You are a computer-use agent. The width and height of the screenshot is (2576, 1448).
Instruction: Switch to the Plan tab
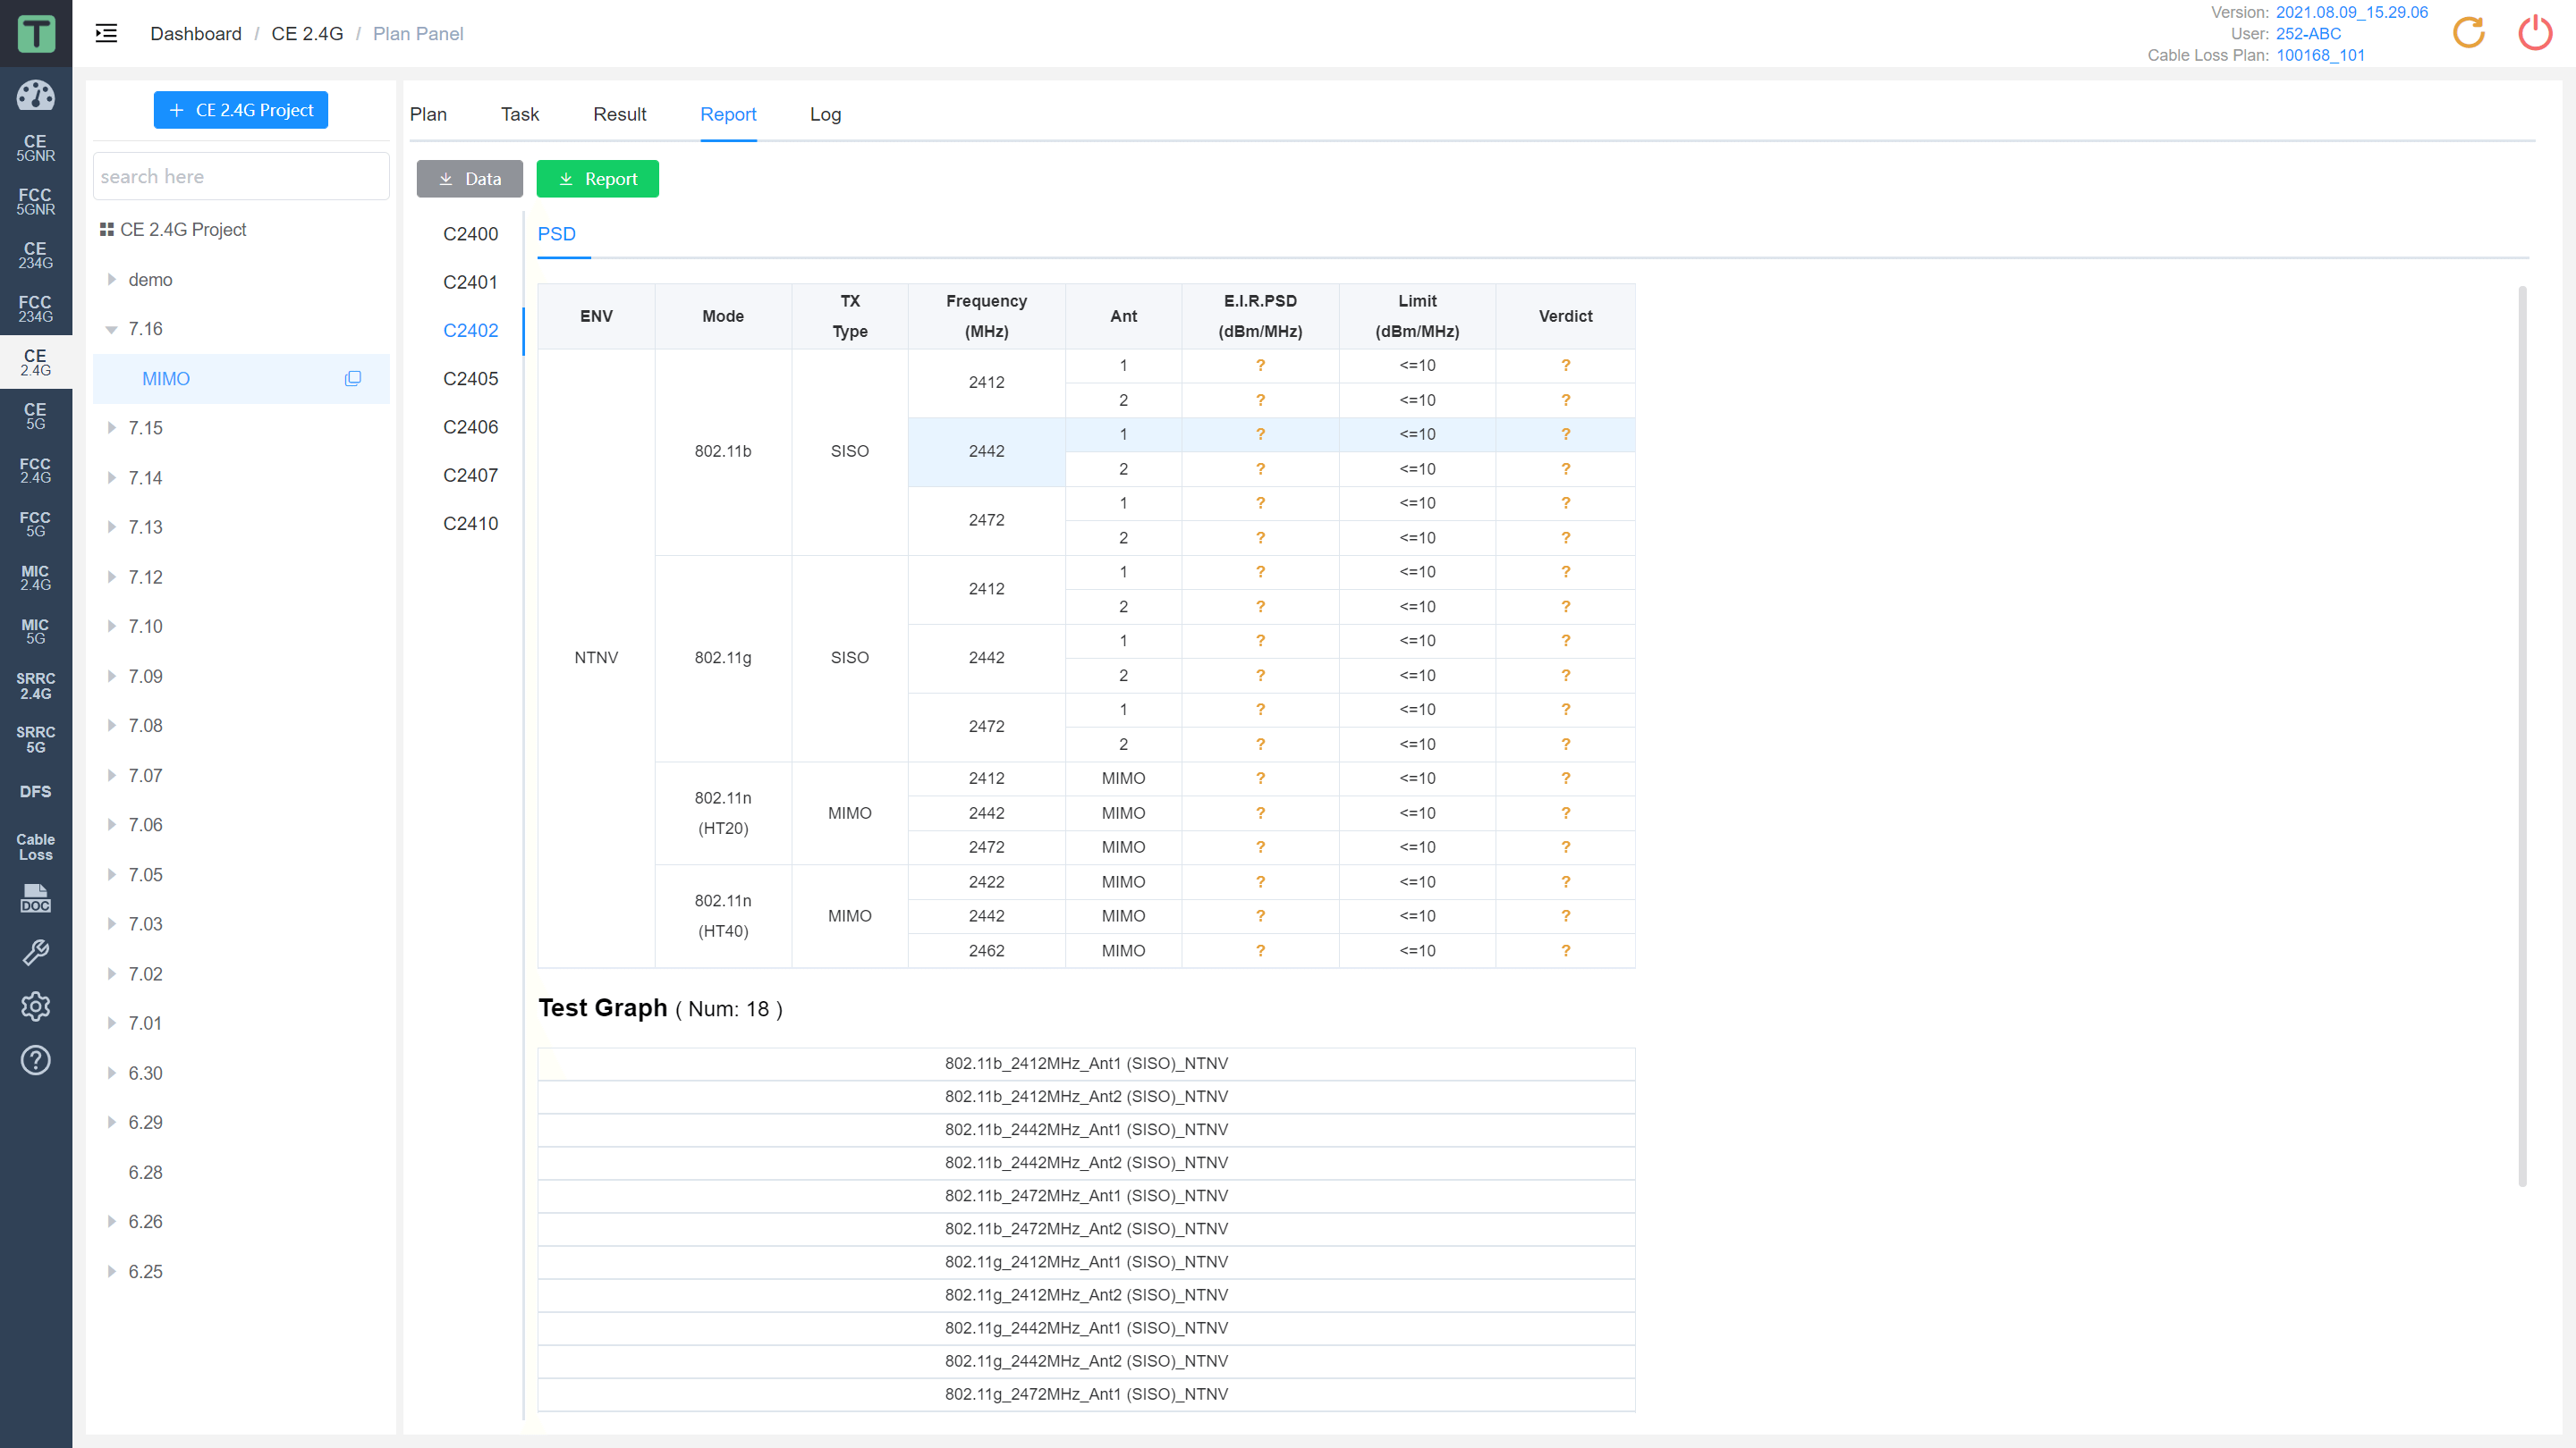(x=428, y=115)
